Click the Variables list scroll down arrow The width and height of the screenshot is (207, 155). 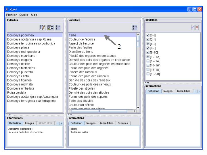click(x=138, y=108)
